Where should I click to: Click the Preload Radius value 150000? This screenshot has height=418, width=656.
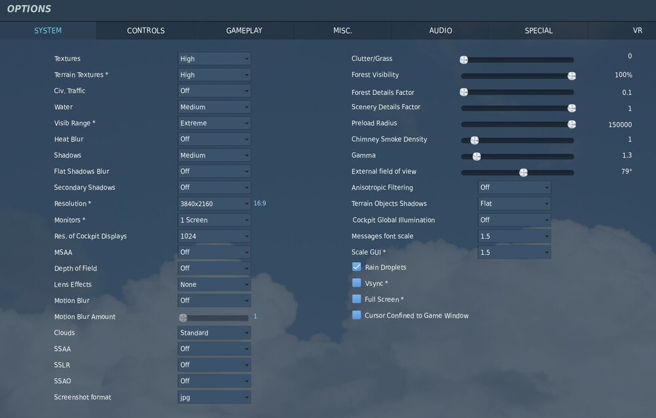(x=620, y=125)
